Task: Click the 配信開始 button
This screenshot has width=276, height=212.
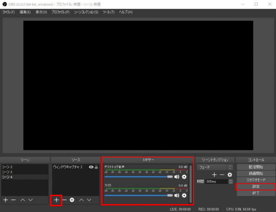Action: pos(256,167)
